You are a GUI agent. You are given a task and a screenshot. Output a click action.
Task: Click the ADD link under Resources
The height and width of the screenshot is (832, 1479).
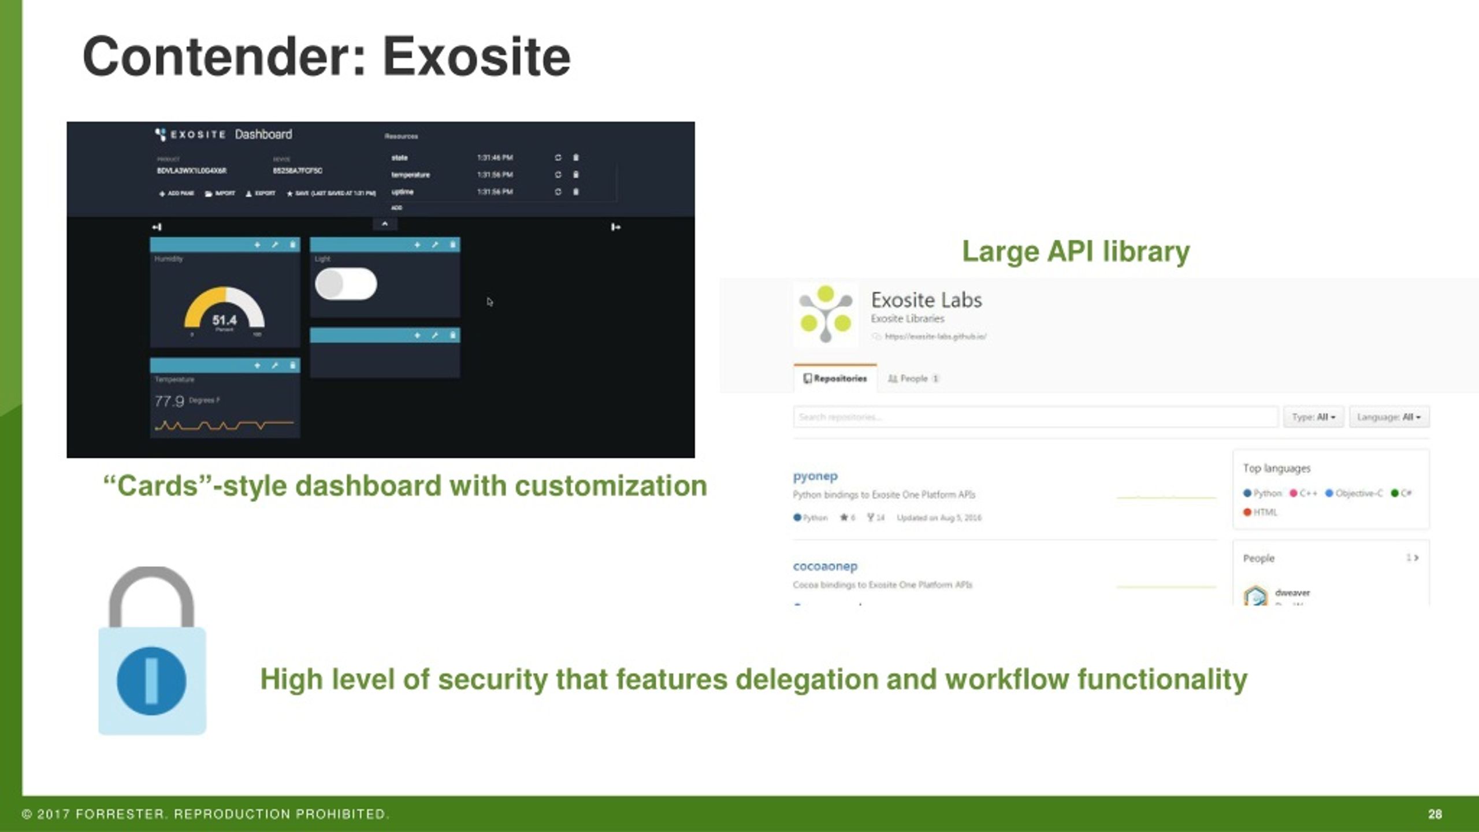[396, 208]
